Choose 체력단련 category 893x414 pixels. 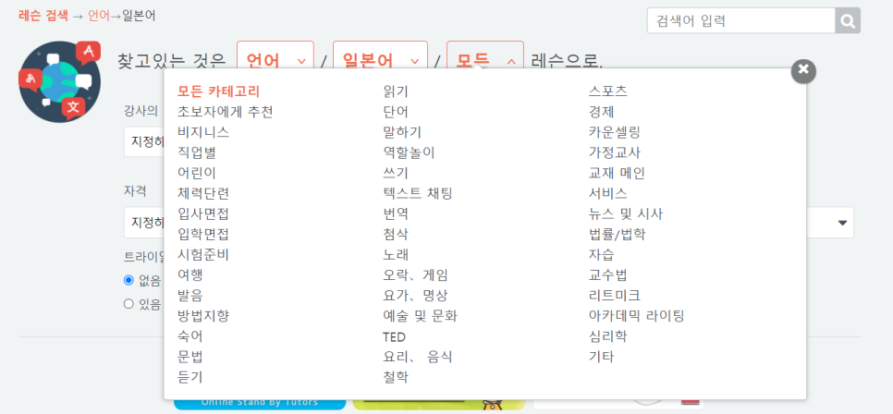tap(203, 194)
